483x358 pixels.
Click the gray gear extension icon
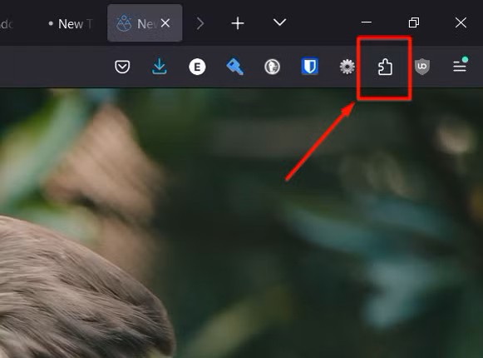click(x=347, y=67)
